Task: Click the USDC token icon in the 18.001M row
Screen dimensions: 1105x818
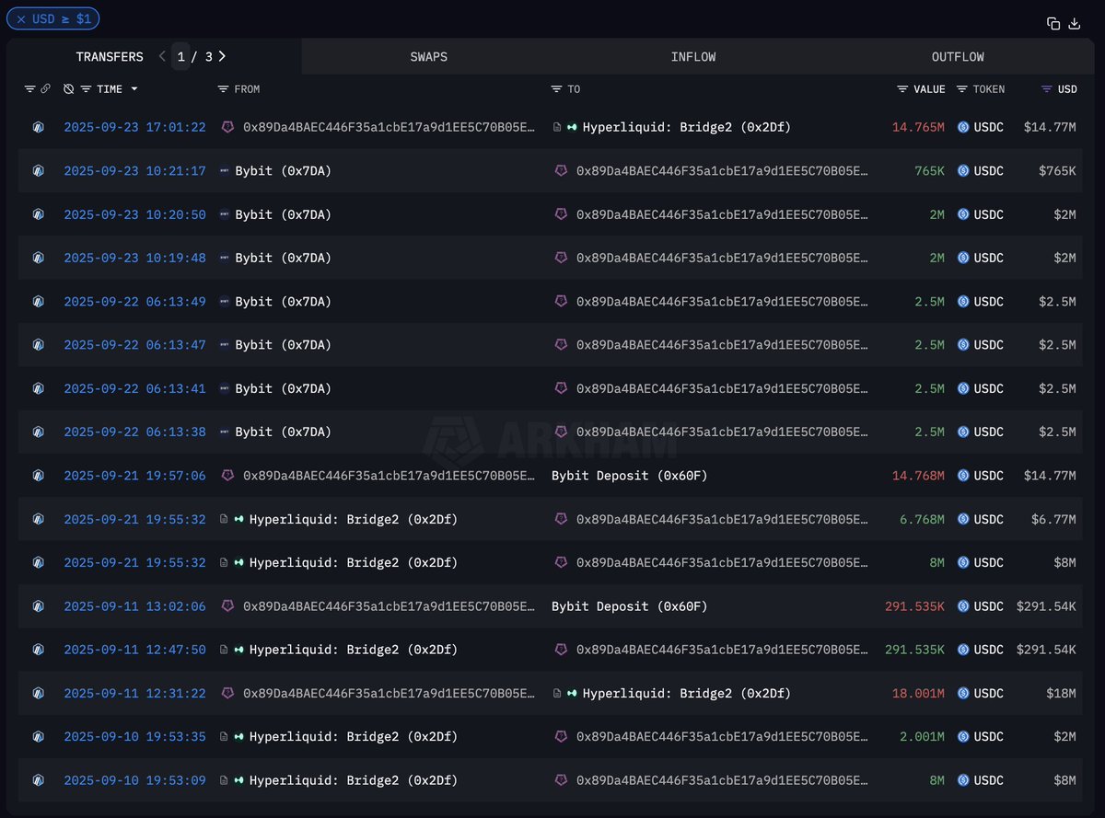Action: (964, 693)
